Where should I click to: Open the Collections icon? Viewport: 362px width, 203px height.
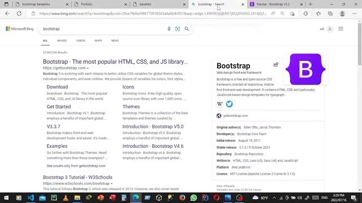pyautogui.click(x=330, y=14)
